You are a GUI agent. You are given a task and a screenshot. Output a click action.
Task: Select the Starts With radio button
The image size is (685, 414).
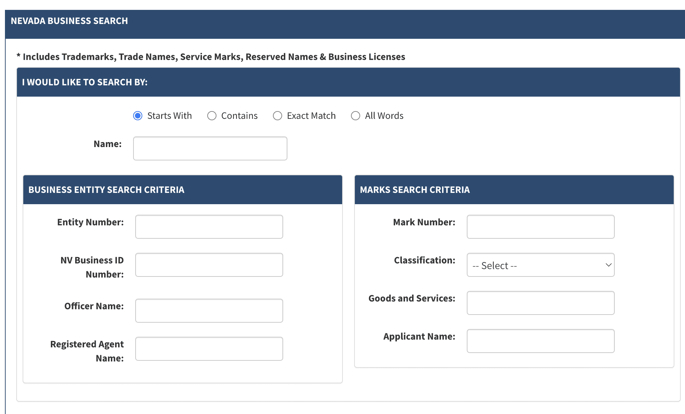click(x=137, y=116)
